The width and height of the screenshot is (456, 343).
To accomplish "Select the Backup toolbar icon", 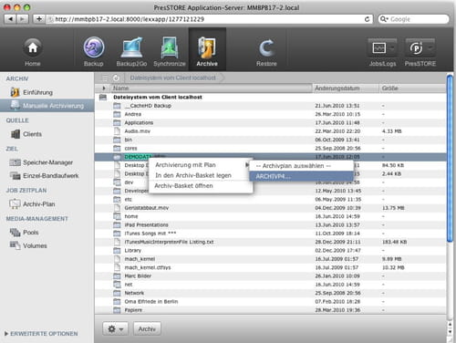I will point(94,51).
